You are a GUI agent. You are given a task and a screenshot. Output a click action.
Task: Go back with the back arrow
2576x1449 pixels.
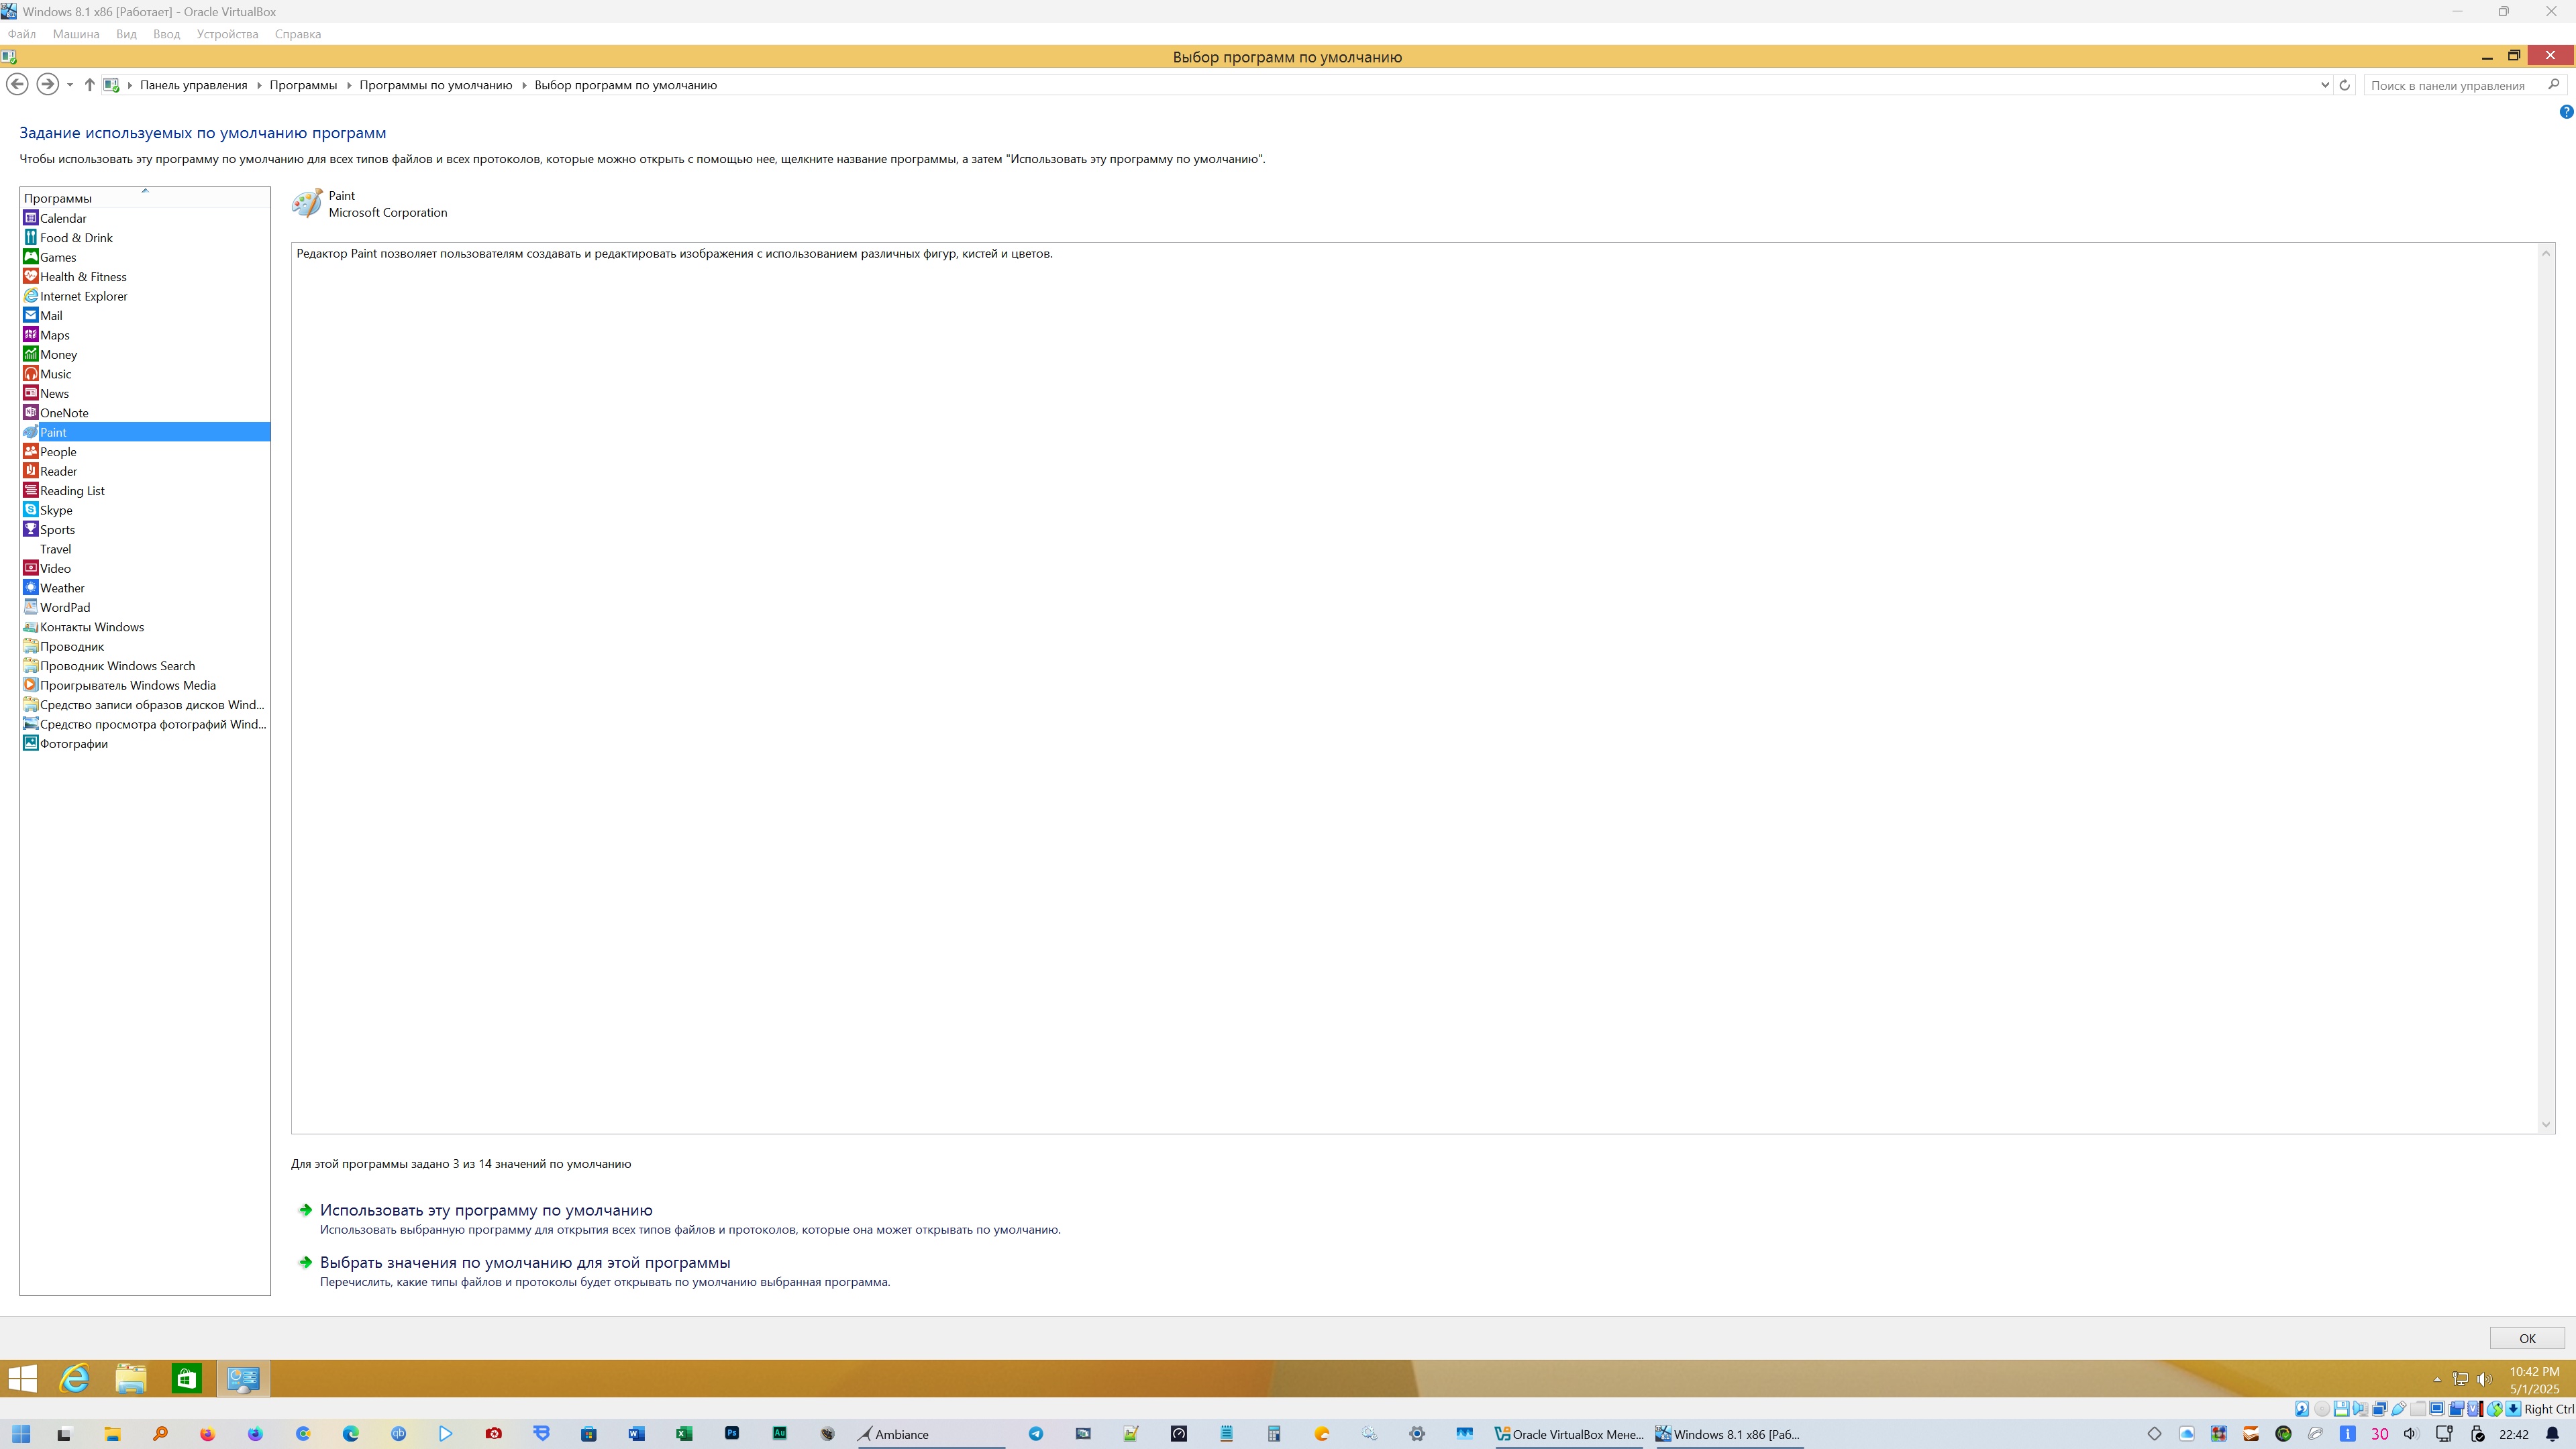17,85
